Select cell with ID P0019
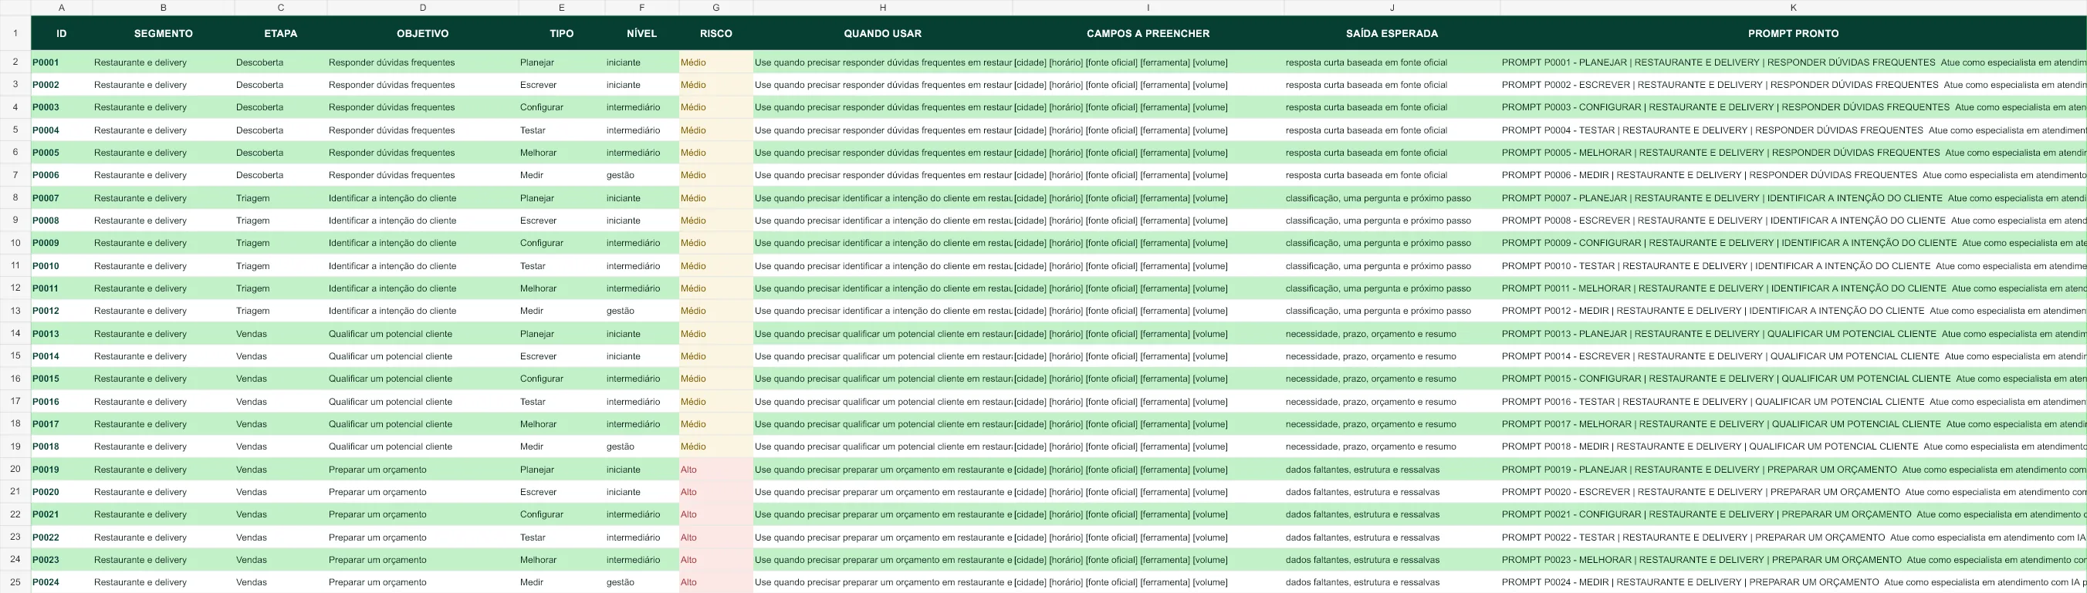 (62, 469)
